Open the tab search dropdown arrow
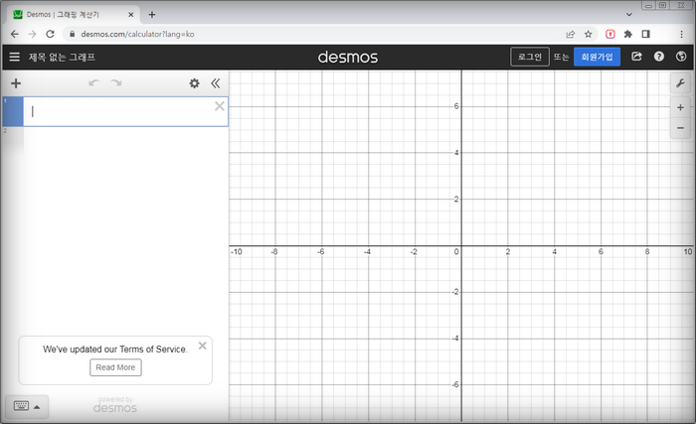Viewport: 696px width, 424px height. 629,15
